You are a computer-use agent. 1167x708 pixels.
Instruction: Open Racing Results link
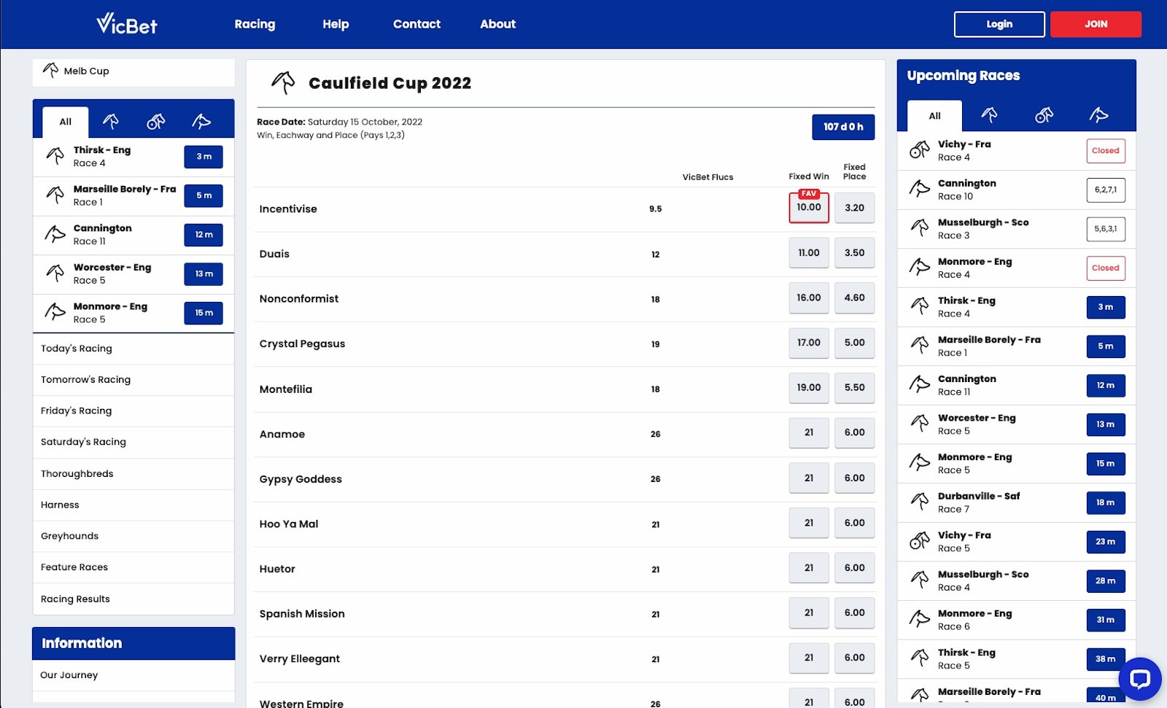(x=75, y=599)
